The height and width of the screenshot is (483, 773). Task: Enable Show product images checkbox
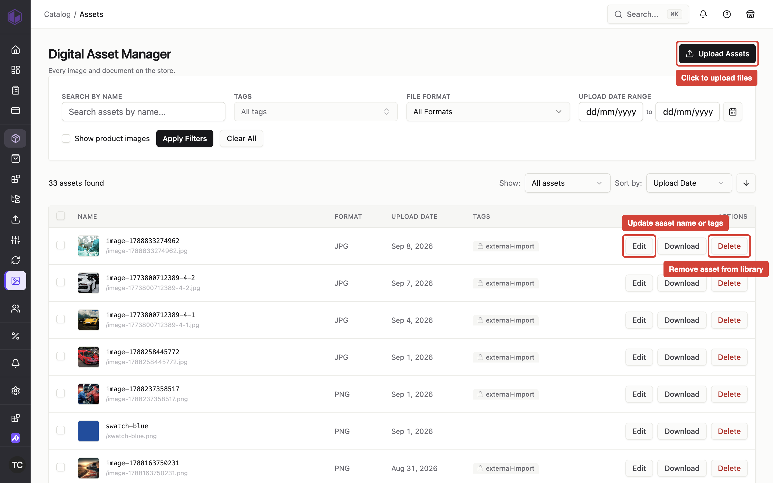66,138
